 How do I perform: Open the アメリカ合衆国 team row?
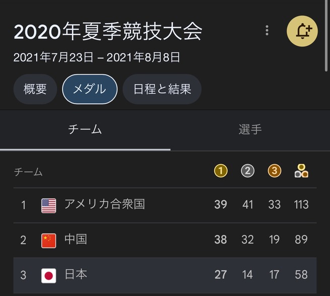[165, 205]
